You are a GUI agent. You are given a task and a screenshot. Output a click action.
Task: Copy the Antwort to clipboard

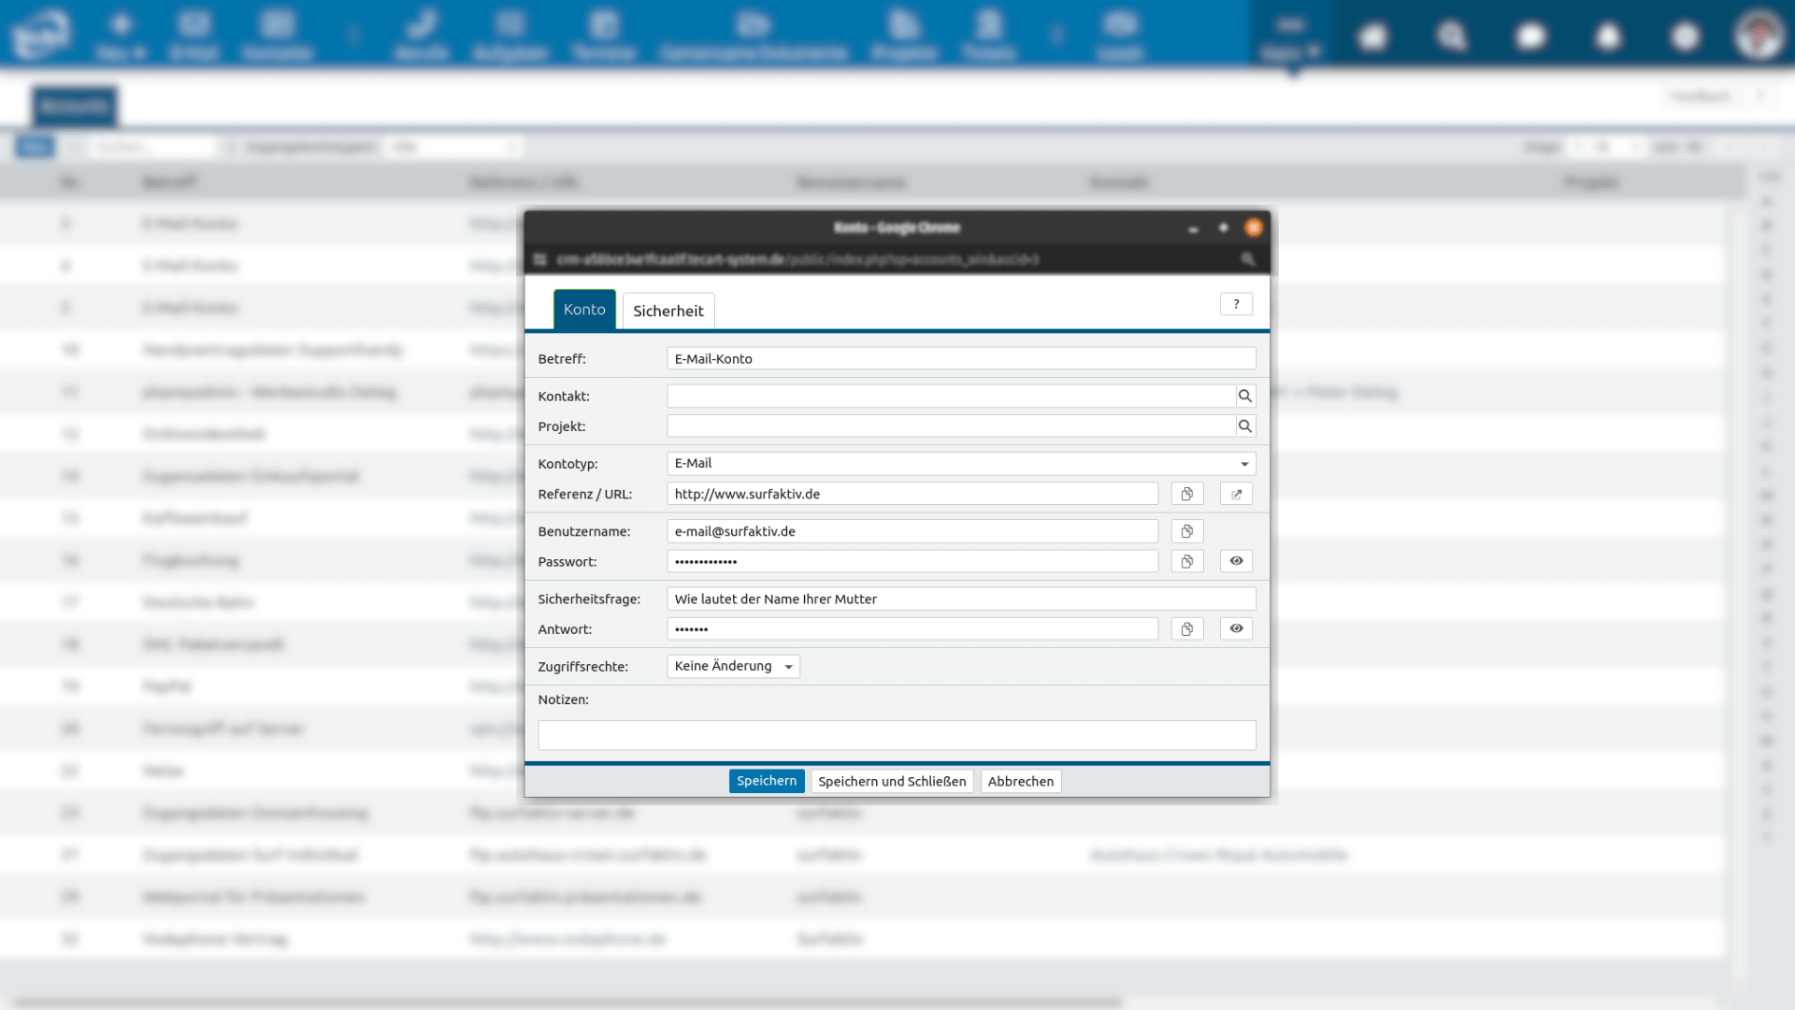point(1186,629)
